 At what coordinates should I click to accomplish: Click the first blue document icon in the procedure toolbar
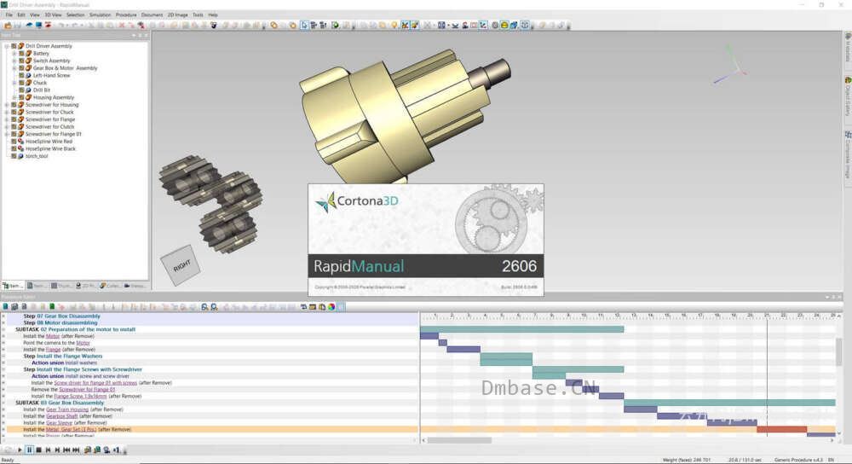pos(5,307)
